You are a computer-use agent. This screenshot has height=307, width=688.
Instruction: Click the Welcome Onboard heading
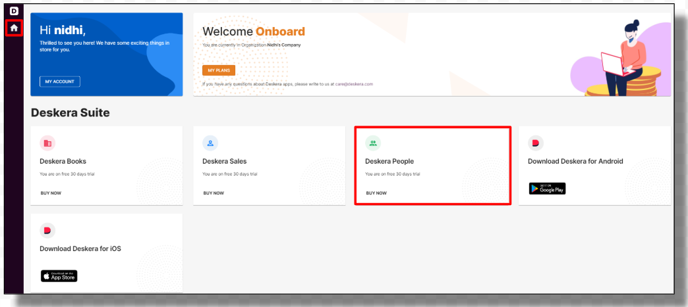254,32
